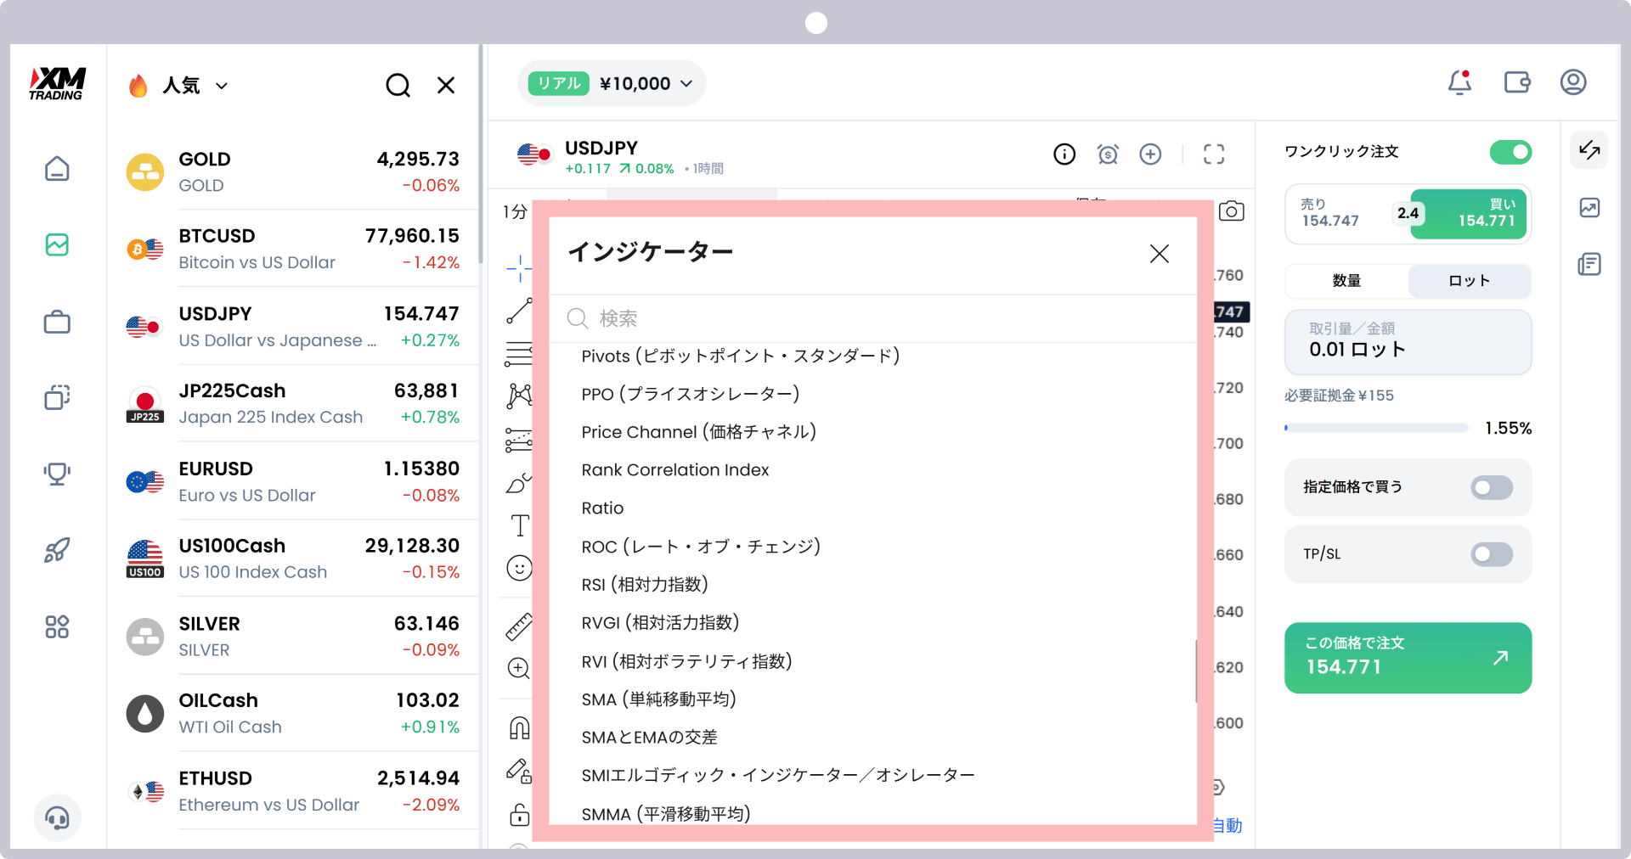Show USDJPY symbol info

tap(1064, 154)
